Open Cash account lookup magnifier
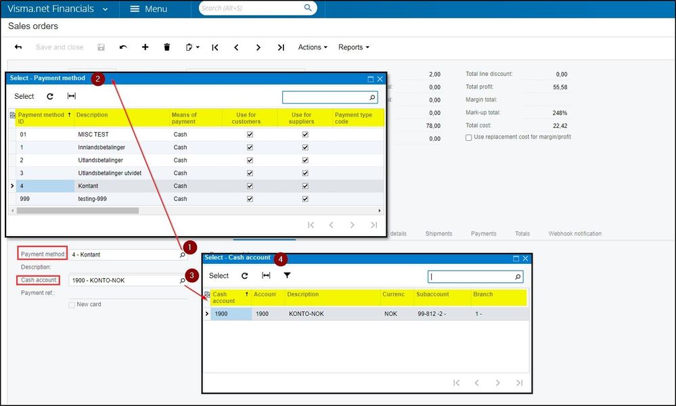The width and height of the screenshot is (676, 406). point(183,281)
